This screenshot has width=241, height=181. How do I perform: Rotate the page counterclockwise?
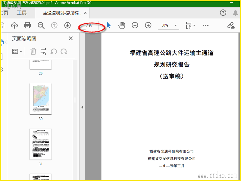(x=54, y=51)
